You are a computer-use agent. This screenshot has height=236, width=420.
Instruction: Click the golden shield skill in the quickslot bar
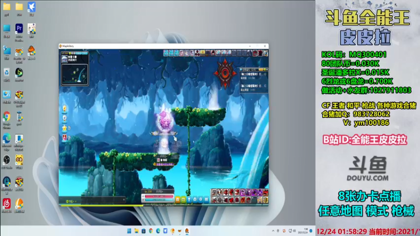(x=266, y=200)
